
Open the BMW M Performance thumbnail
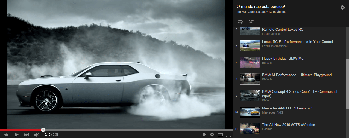pyautogui.click(x=250, y=79)
